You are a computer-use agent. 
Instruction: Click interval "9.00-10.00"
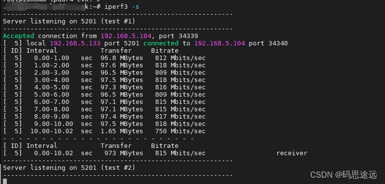pyautogui.click(x=54, y=124)
